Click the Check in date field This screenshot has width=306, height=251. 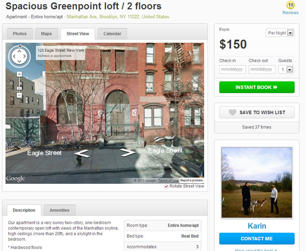[232, 70]
